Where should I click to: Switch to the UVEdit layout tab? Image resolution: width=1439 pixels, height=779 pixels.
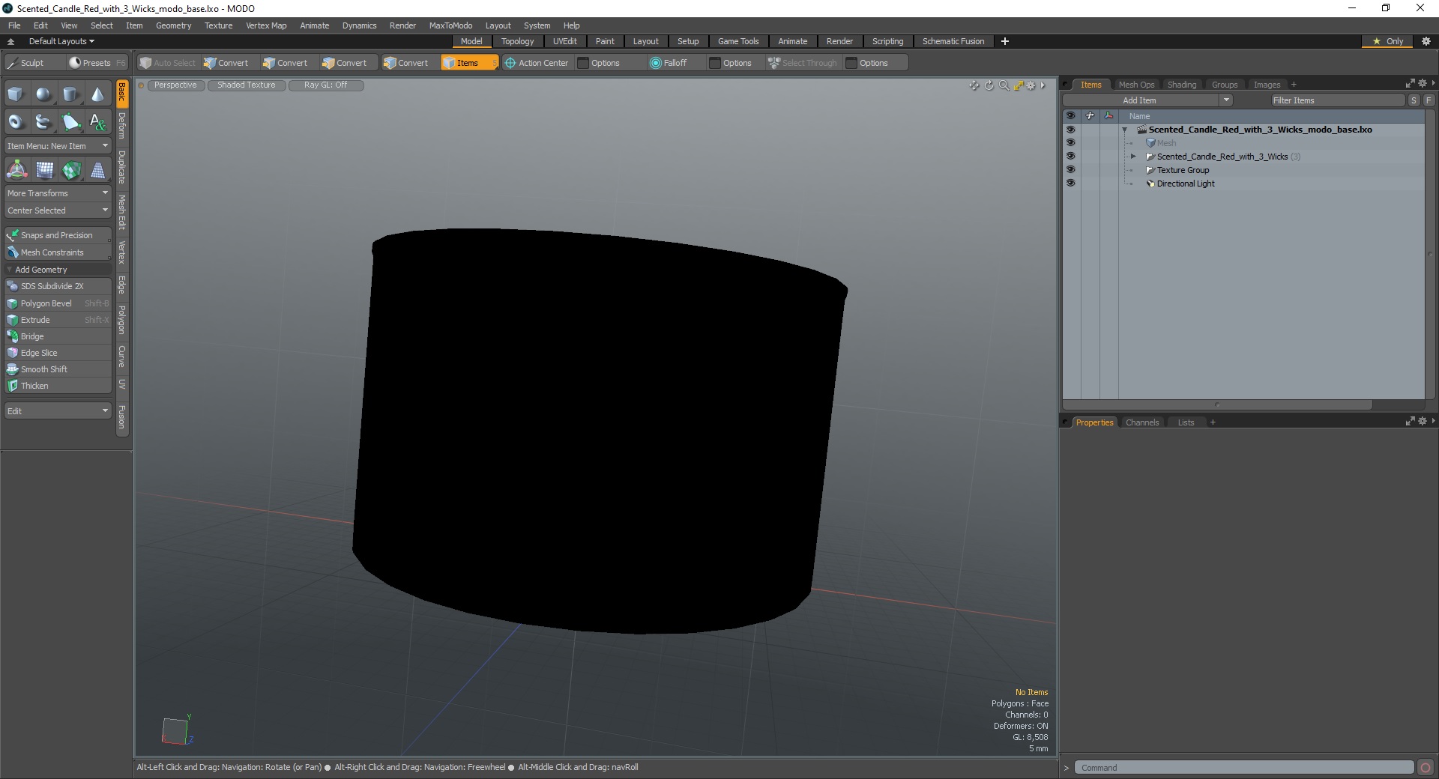pyautogui.click(x=564, y=41)
